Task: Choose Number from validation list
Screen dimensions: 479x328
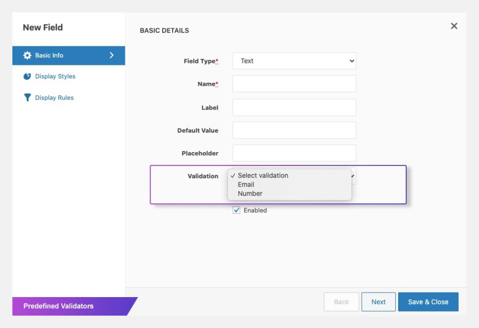Action: 249,193
